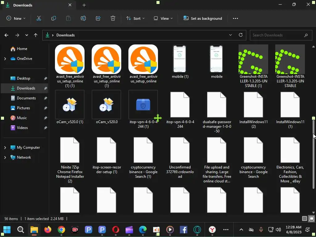The image size is (316, 237).
Task: Open the New dropdown menu
Action: tap(16, 18)
